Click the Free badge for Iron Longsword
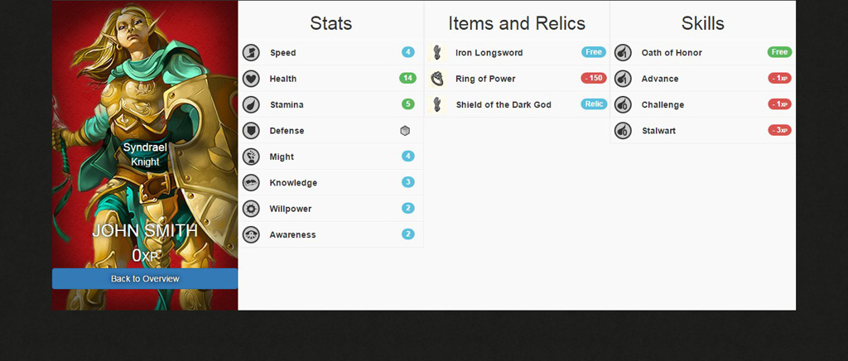Image resolution: width=848 pixels, height=361 pixels. click(594, 53)
